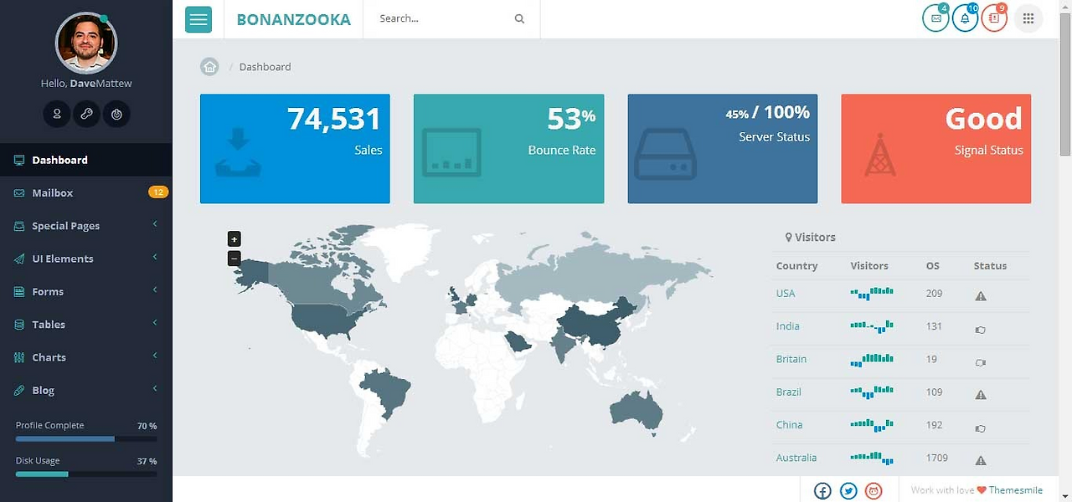
Task: Click the China visitors sparkline chart
Action: (872, 425)
